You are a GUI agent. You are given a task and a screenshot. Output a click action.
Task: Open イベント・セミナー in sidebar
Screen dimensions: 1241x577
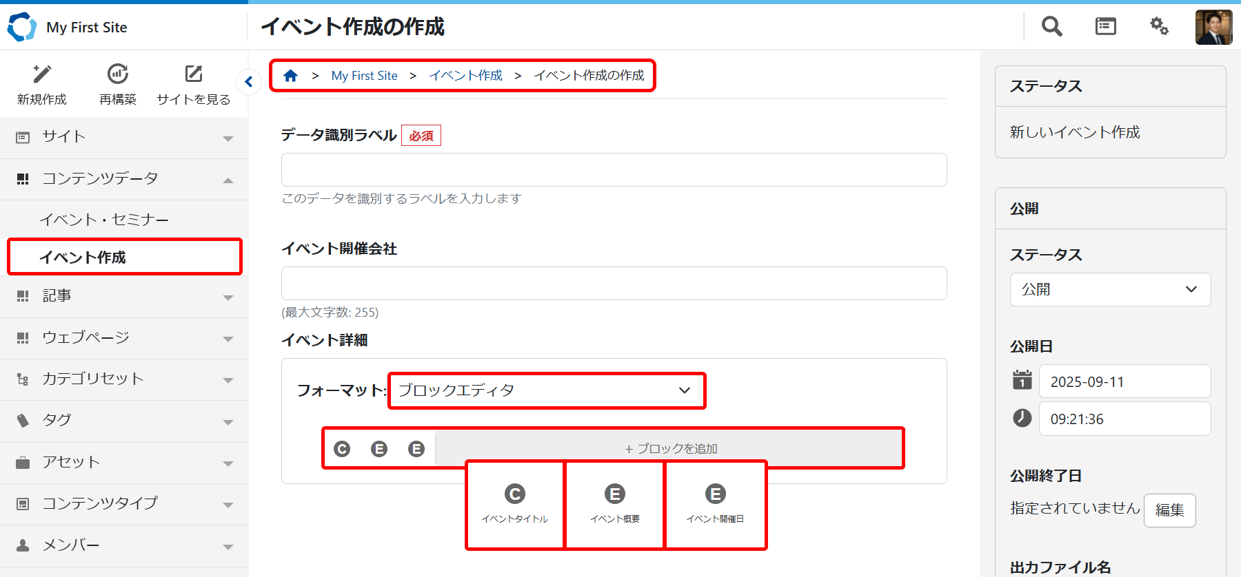(x=104, y=220)
